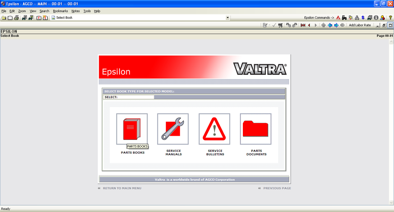Click the PARTS DOCUMENTS caption text

[x=256, y=152]
